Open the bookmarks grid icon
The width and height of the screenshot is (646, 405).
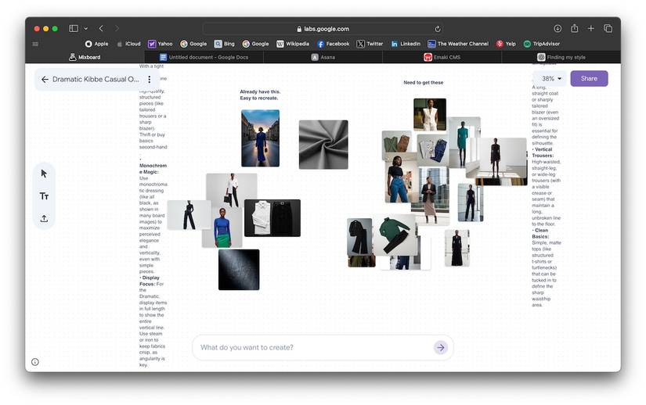pyautogui.click(x=35, y=44)
